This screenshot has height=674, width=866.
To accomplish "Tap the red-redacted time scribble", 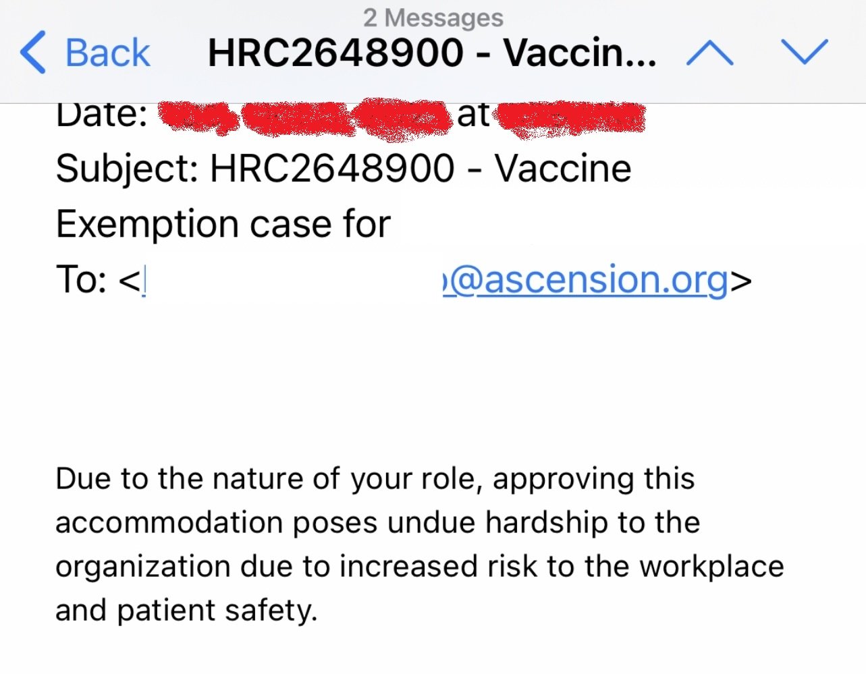I will pyautogui.click(x=570, y=117).
